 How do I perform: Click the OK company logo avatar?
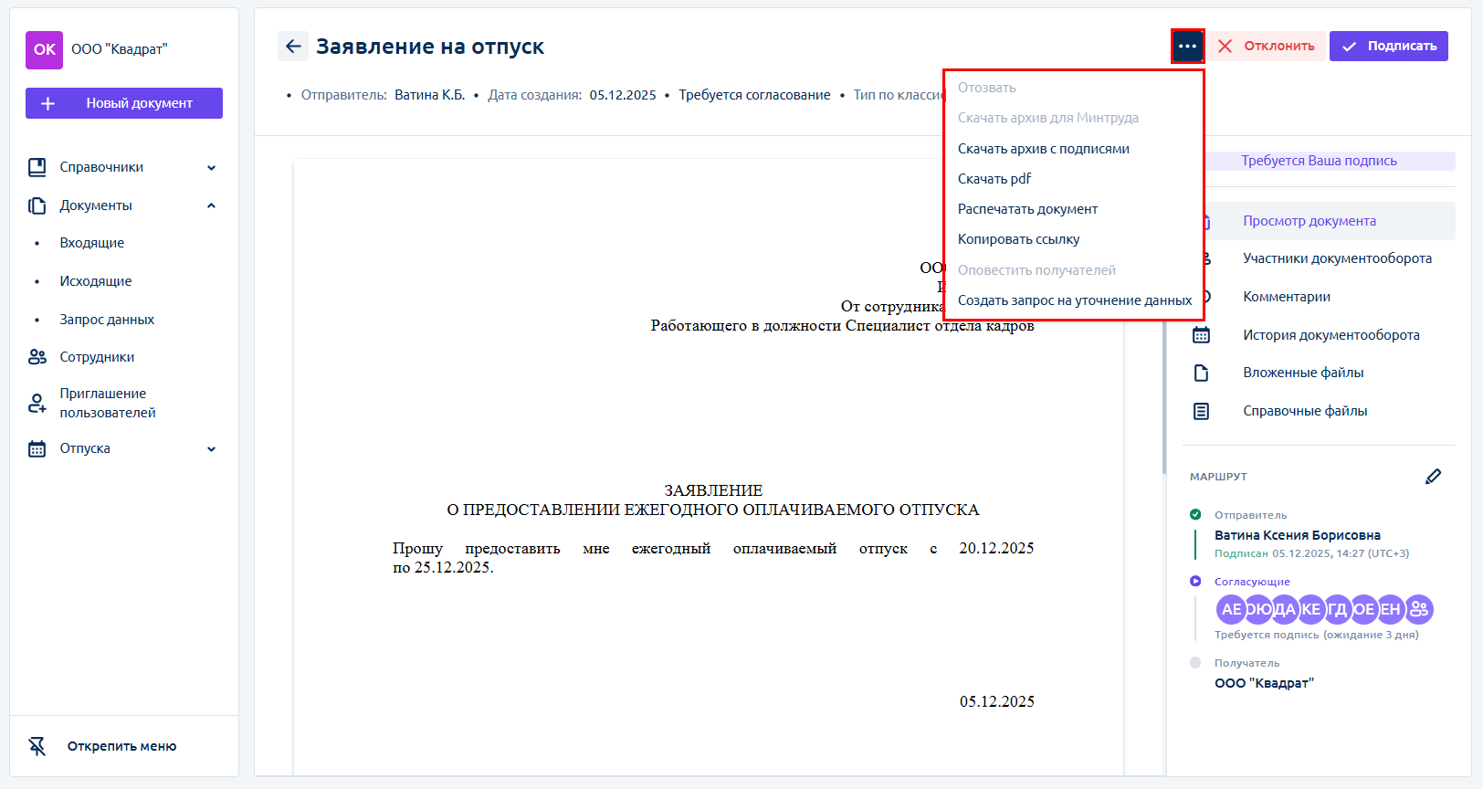45,50
